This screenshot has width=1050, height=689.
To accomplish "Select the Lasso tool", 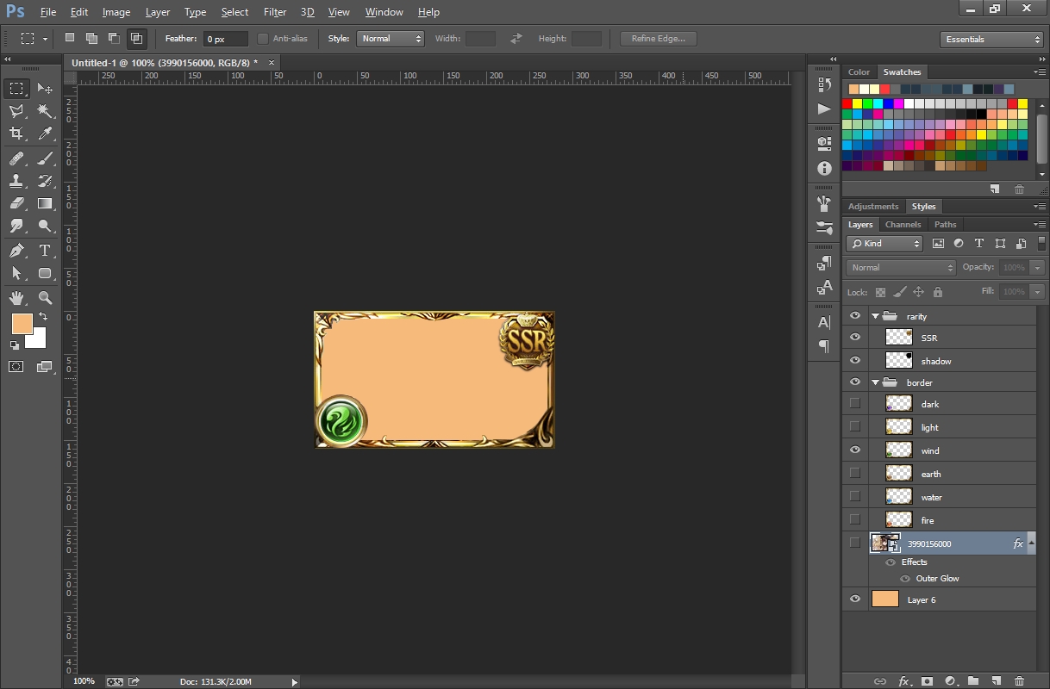I will tap(16, 110).
